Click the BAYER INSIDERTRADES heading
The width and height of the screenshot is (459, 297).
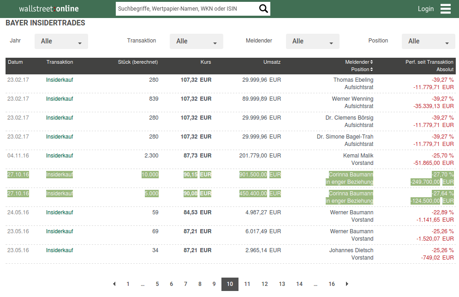(x=45, y=23)
